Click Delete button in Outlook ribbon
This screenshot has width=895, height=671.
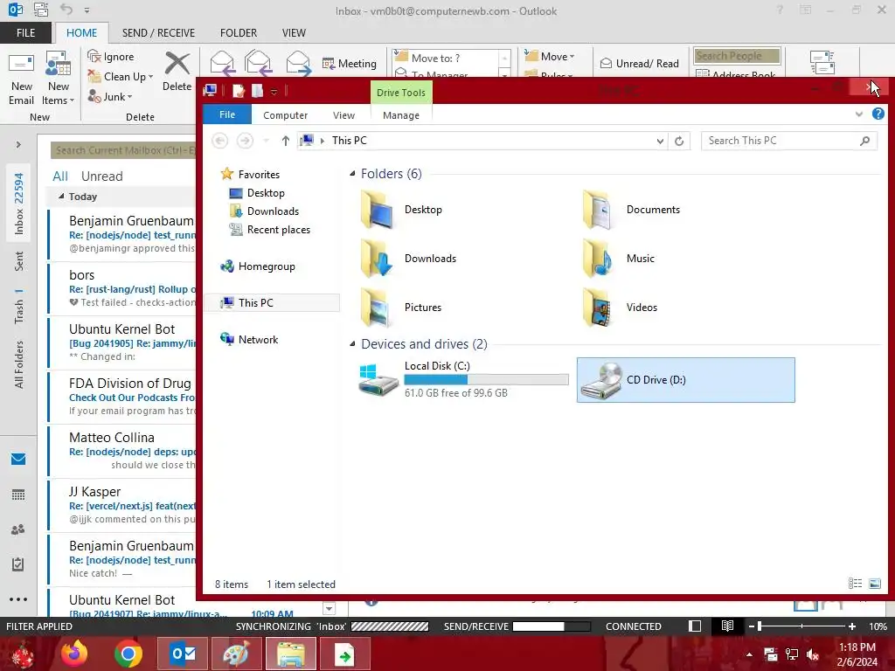pos(177,72)
